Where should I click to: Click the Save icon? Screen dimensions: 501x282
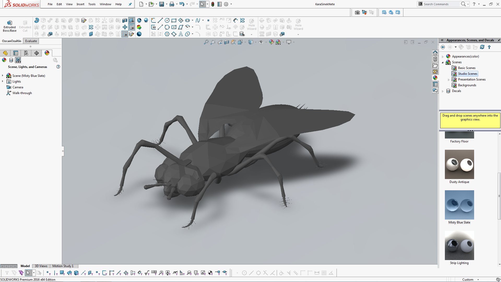(x=162, y=4)
